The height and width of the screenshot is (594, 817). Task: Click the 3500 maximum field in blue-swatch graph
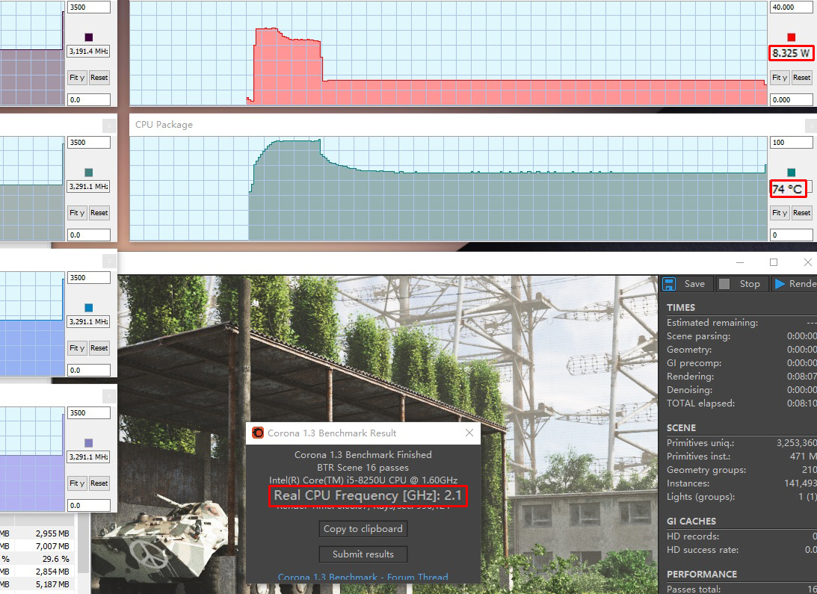pyautogui.click(x=89, y=278)
